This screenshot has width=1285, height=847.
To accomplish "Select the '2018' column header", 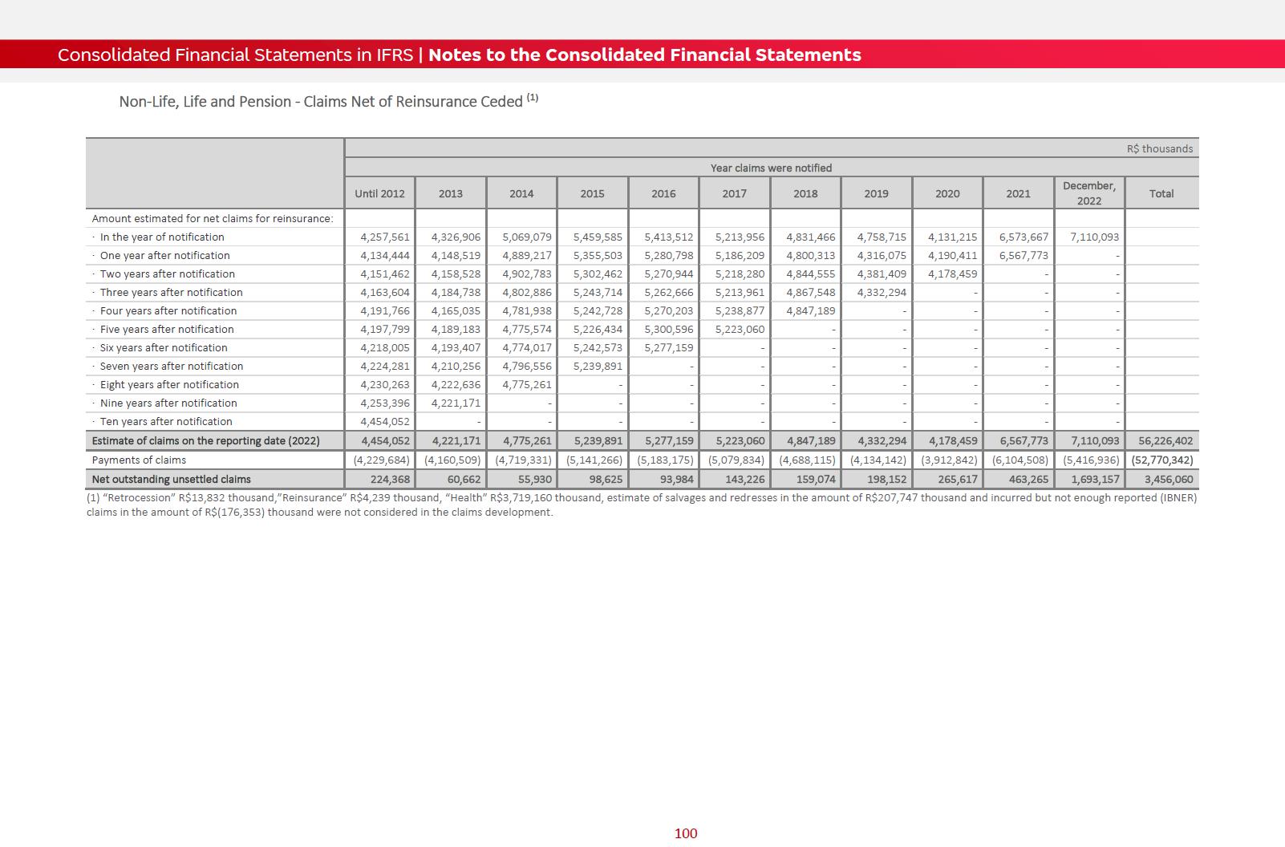I will (x=805, y=193).
